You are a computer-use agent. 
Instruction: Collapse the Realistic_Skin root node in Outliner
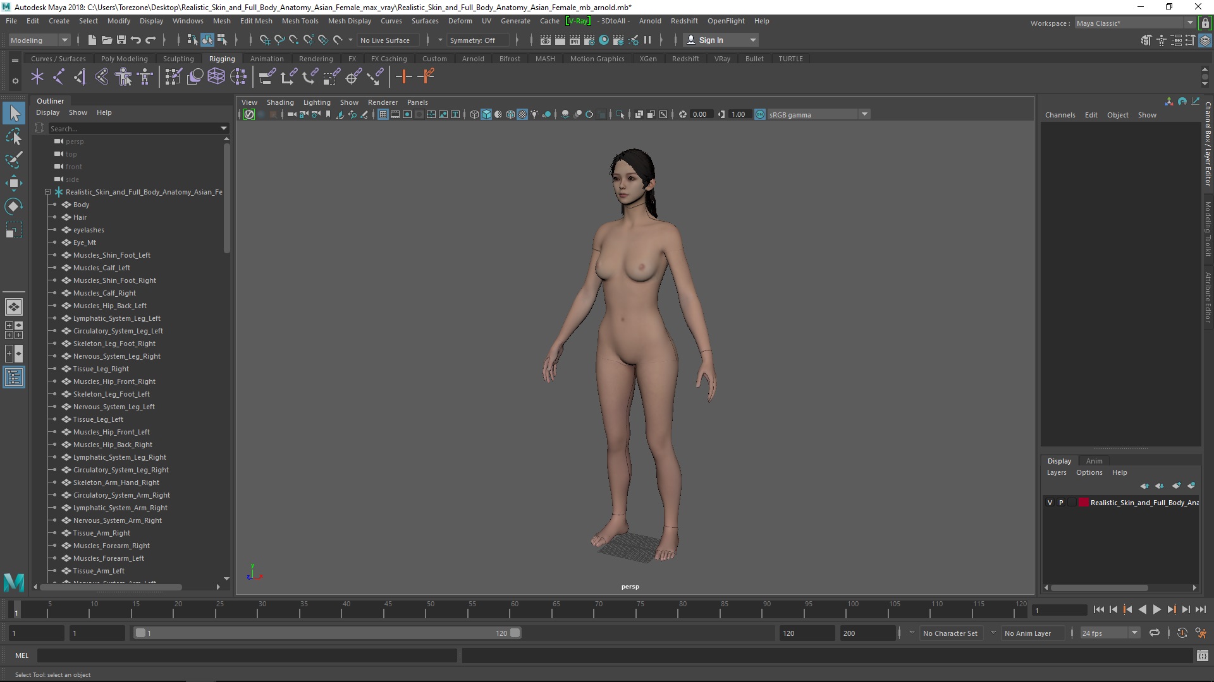[47, 192]
